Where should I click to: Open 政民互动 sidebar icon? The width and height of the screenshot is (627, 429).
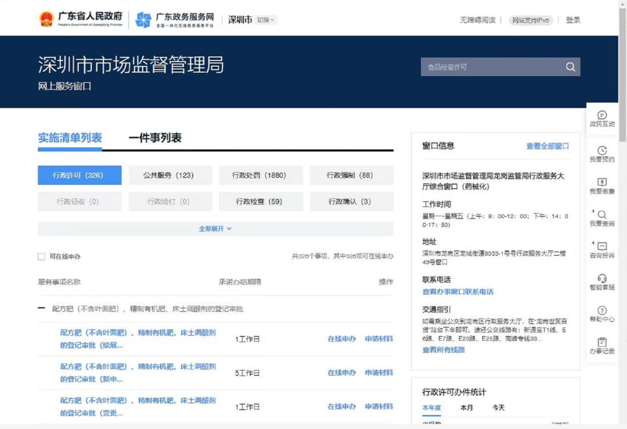pos(602,116)
